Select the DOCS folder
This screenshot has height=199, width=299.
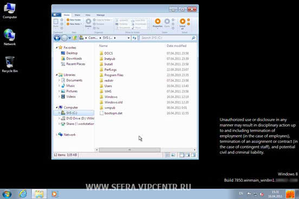[106, 54]
